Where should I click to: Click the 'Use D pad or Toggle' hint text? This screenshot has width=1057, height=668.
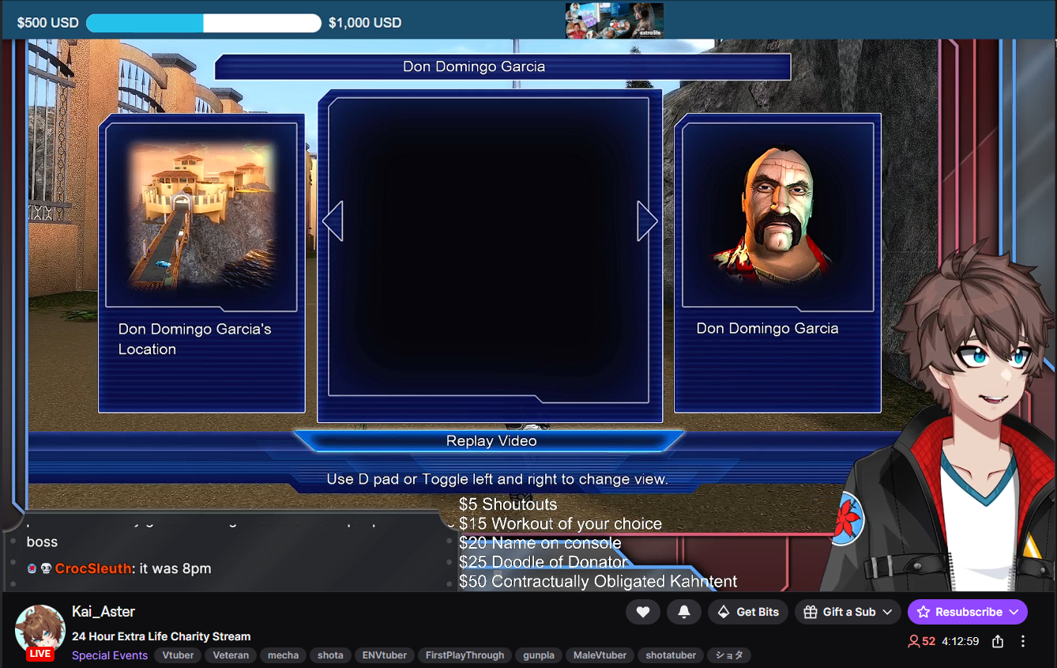497,479
